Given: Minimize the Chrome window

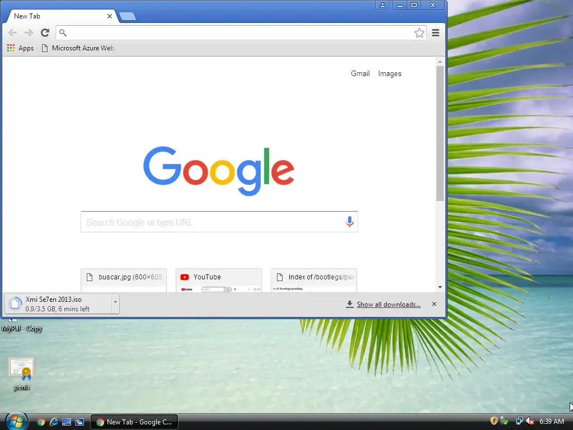Looking at the screenshot, I should pyautogui.click(x=400, y=5).
